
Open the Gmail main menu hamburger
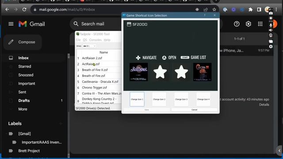(x=11, y=24)
